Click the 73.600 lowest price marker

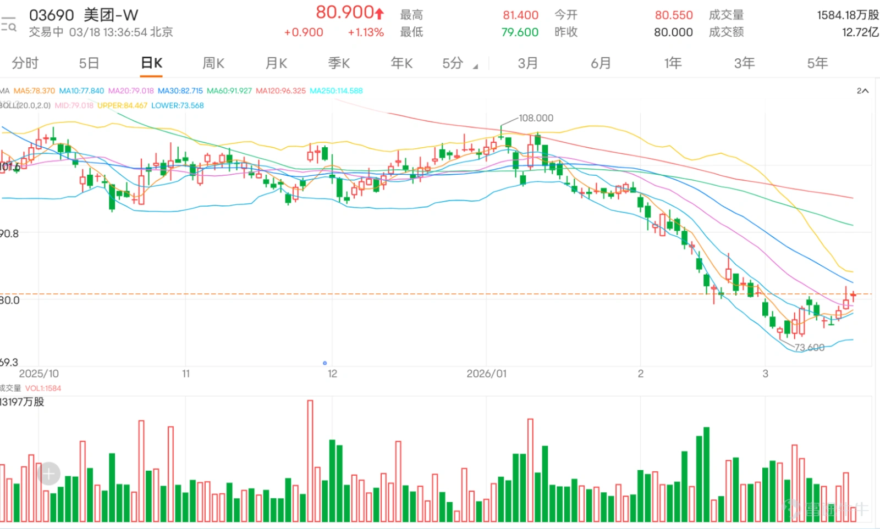[x=810, y=348]
